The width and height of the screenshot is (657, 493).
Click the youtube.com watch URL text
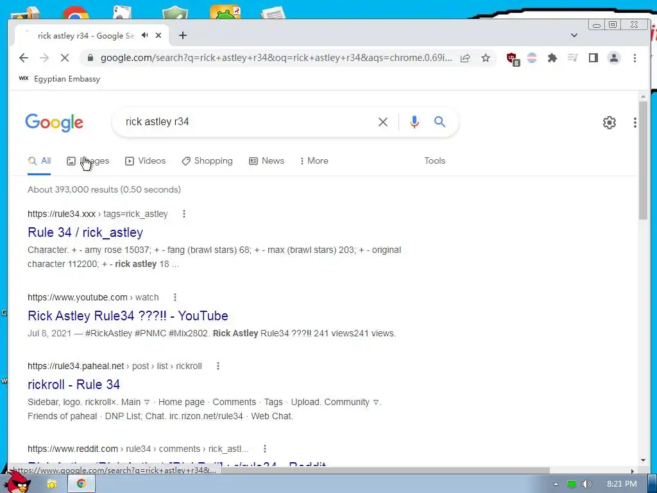93,298
